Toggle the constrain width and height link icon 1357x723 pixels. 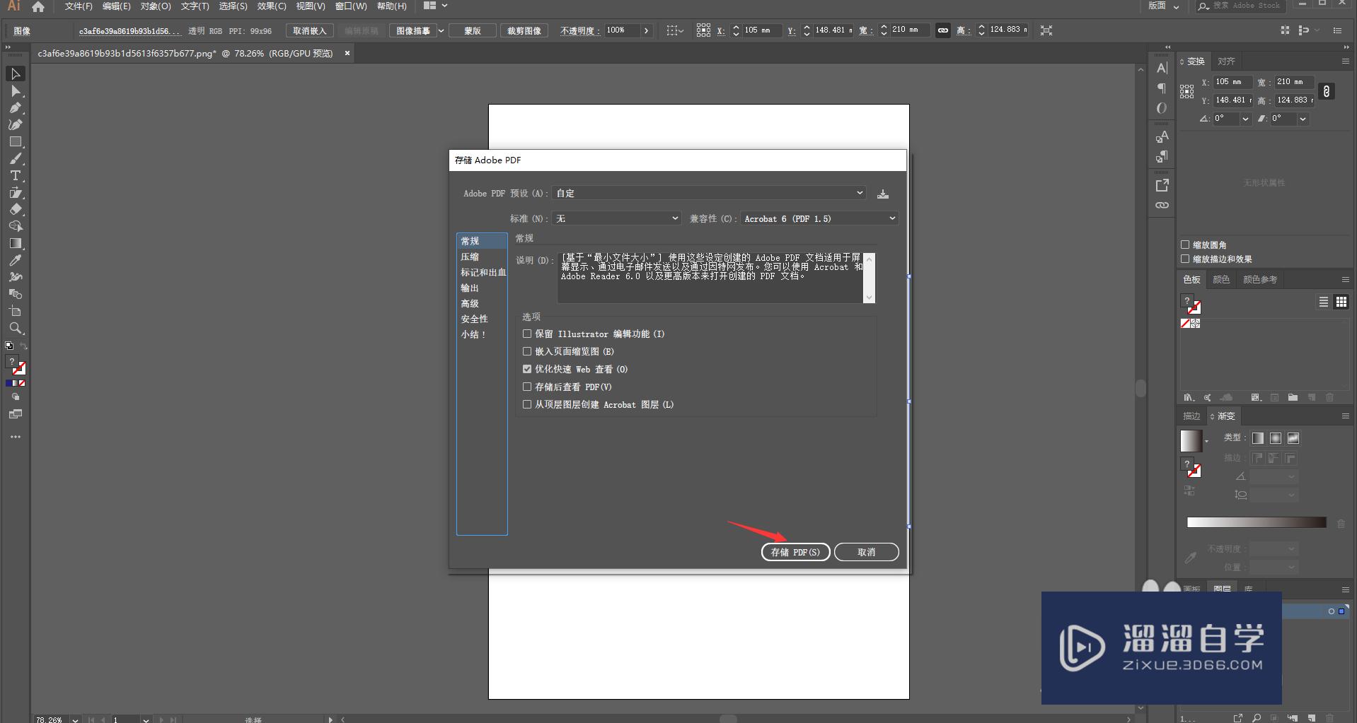click(942, 30)
